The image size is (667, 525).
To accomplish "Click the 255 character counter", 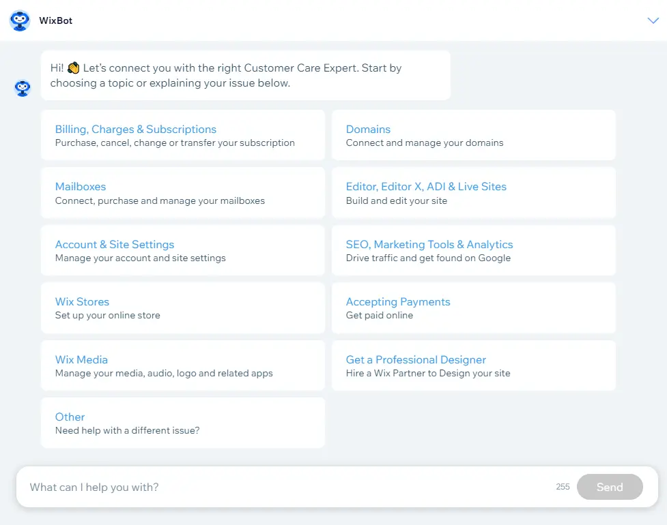I will pyautogui.click(x=563, y=487).
